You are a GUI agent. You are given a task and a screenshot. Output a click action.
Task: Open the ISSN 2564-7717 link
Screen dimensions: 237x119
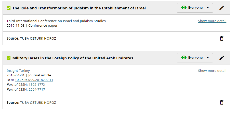[x=37, y=89]
